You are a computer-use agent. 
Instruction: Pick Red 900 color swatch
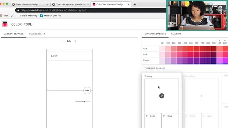click(214, 49)
